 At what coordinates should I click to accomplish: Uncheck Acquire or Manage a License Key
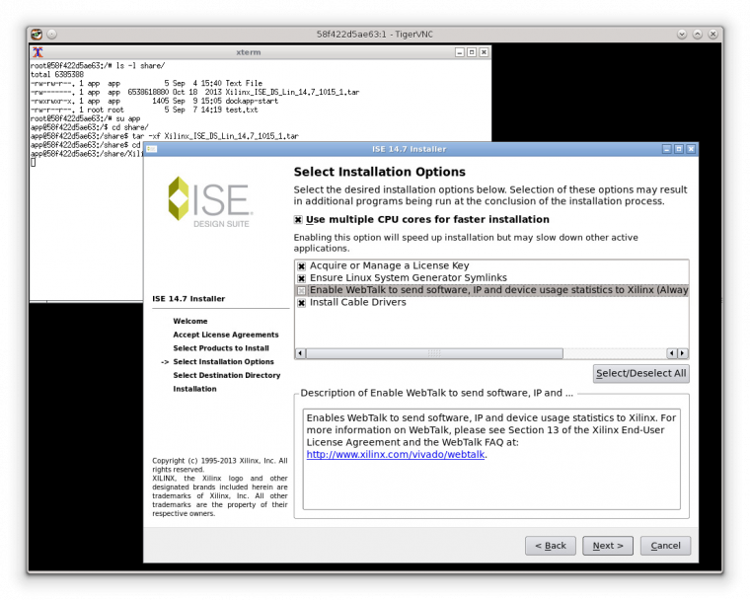click(x=302, y=266)
